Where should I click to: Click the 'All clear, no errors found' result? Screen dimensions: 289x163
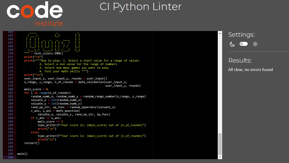click(x=251, y=70)
